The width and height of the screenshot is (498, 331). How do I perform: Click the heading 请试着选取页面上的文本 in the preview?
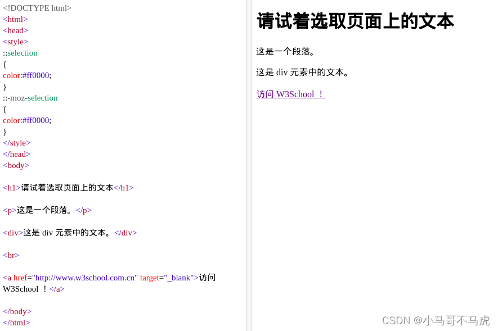[356, 21]
